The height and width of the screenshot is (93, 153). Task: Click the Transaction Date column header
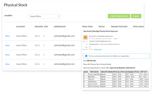click(119, 27)
